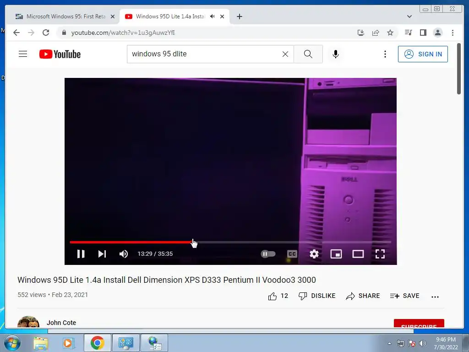The width and height of the screenshot is (469, 352).
Task: Click the magnifier search button
Action: 308,54
